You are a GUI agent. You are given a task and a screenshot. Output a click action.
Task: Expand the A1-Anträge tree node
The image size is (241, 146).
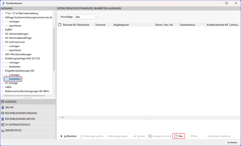3,83
